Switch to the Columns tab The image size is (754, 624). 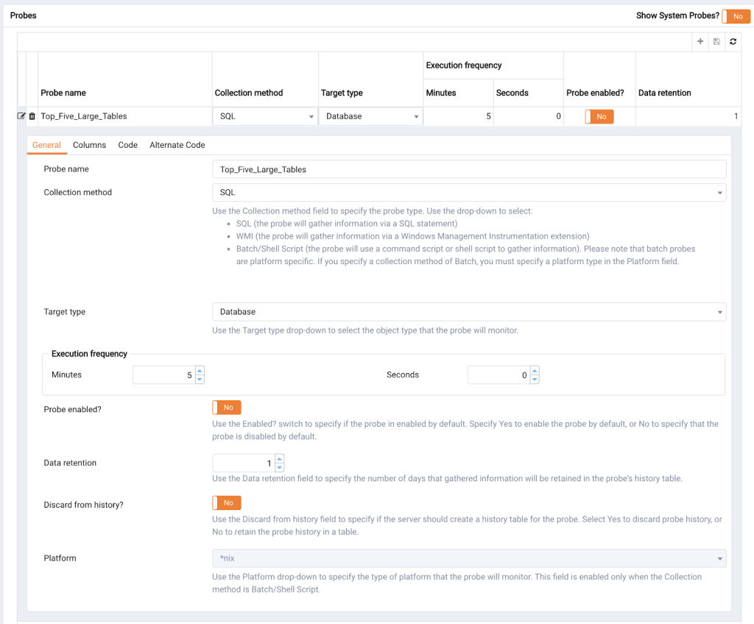pos(89,145)
